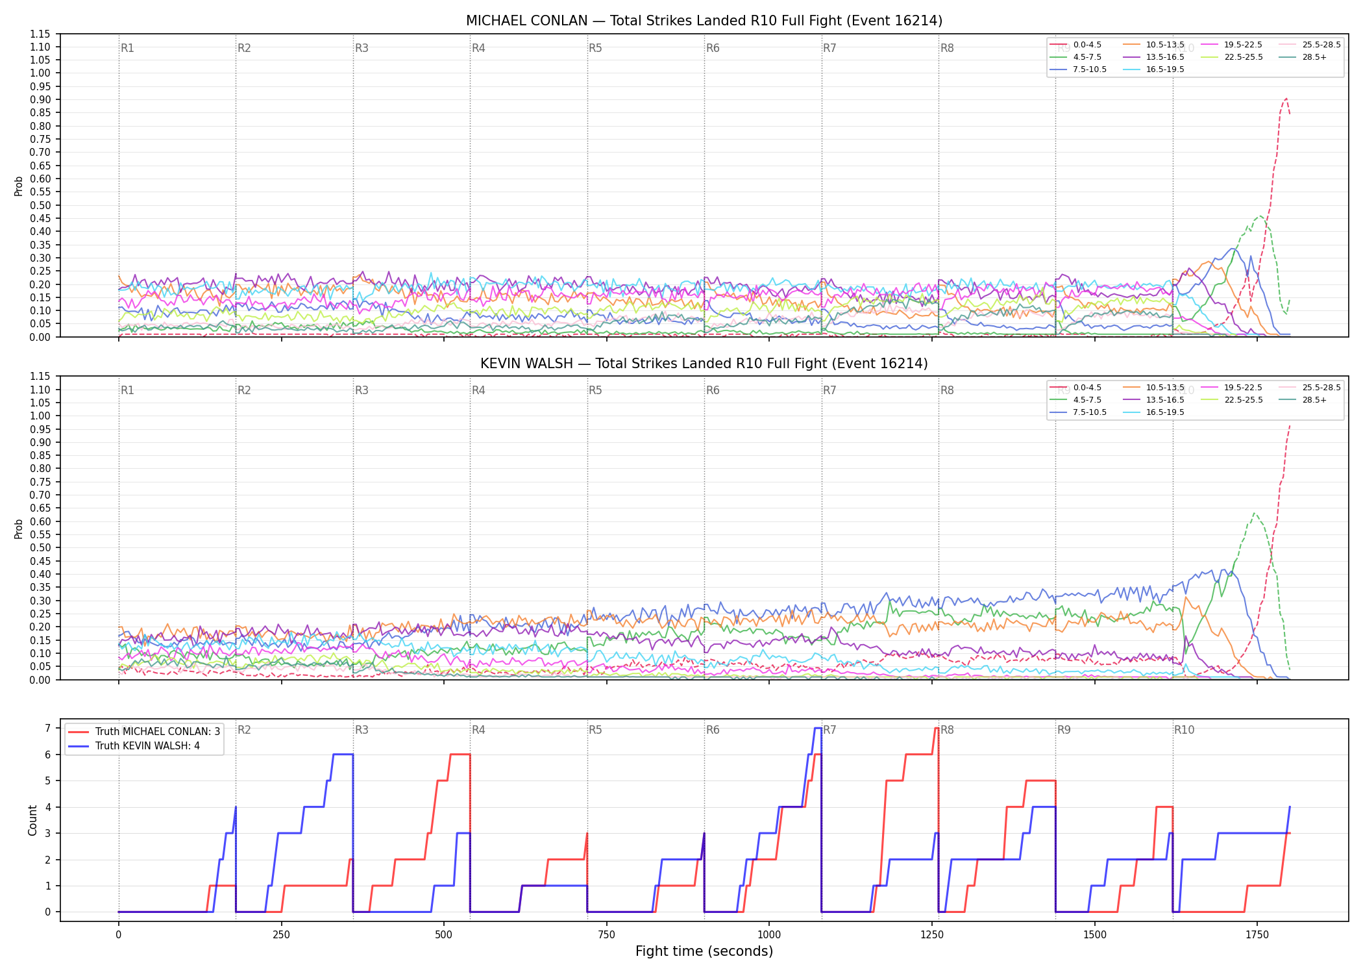Click the '500' x-axis tick label
This screenshot has width=1363, height=974.
point(444,935)
